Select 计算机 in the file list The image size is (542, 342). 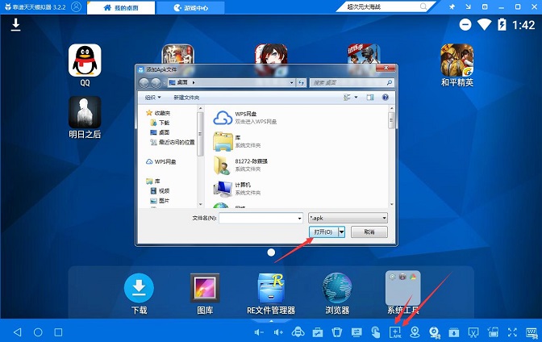pos(237,189)
